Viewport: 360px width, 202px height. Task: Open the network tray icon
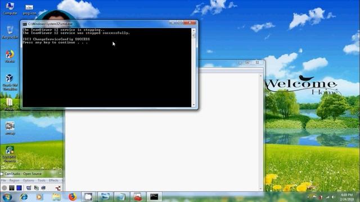[327, 197]
